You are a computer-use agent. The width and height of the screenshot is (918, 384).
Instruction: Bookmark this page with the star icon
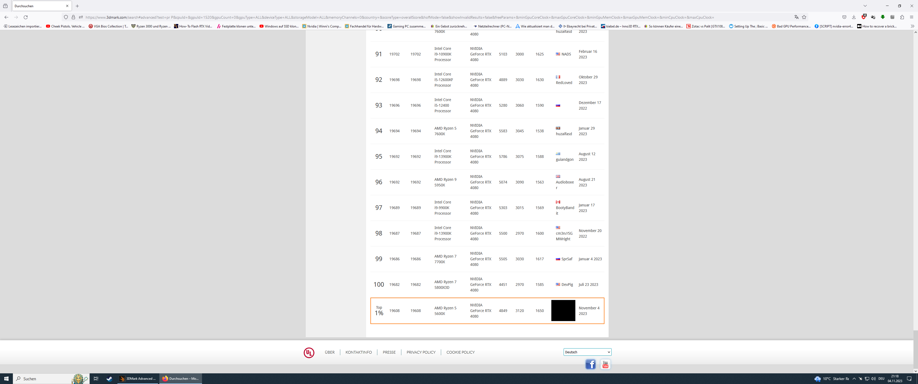tap(804, 17)
